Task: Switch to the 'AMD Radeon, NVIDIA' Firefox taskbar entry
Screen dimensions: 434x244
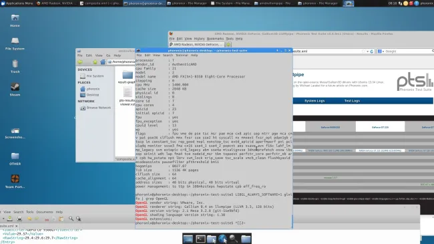Action: point(55,3)
